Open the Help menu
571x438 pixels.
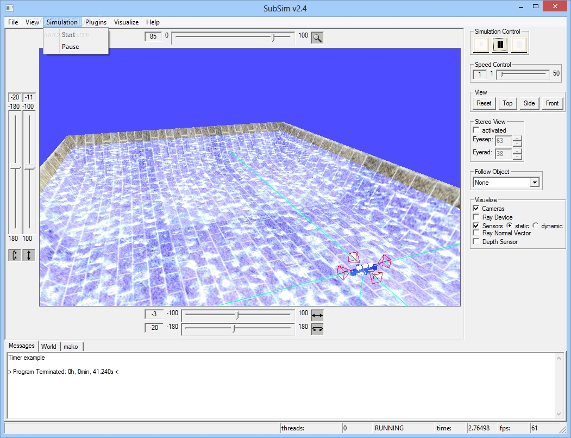pos(153,22)
